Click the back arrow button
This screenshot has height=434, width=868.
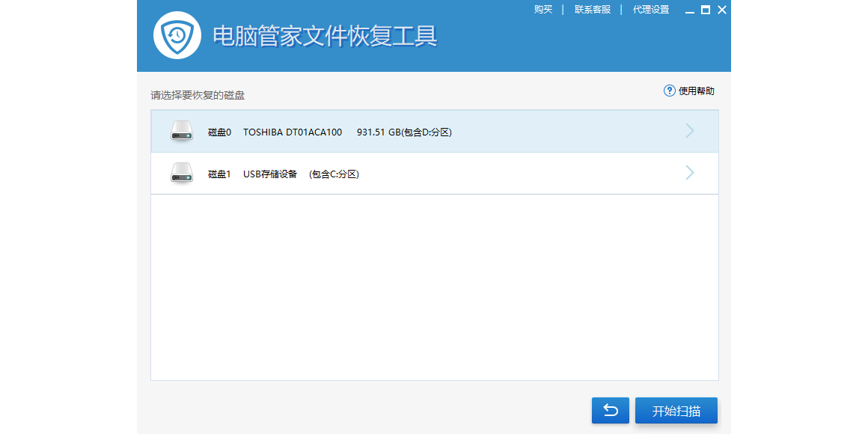(x=610, y=410)
